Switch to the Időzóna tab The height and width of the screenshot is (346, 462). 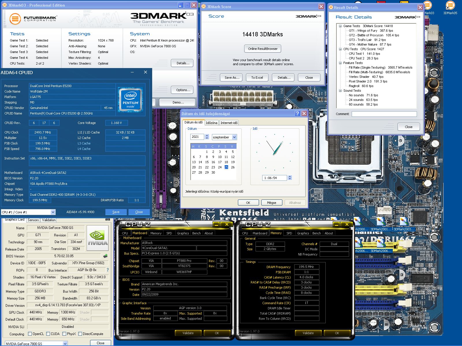coord(212,123)
